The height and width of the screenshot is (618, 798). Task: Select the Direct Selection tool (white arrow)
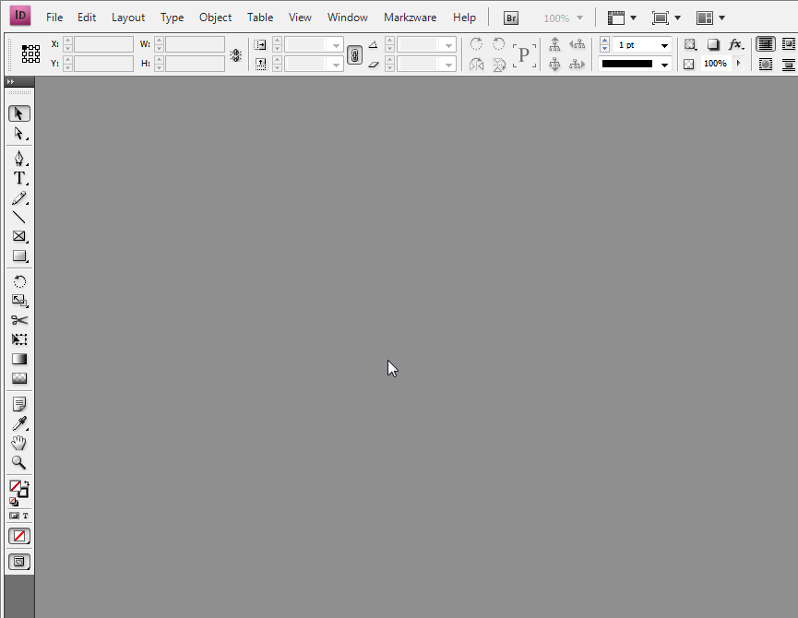19,134
